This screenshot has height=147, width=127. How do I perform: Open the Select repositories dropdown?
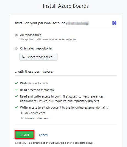[38, 57]
